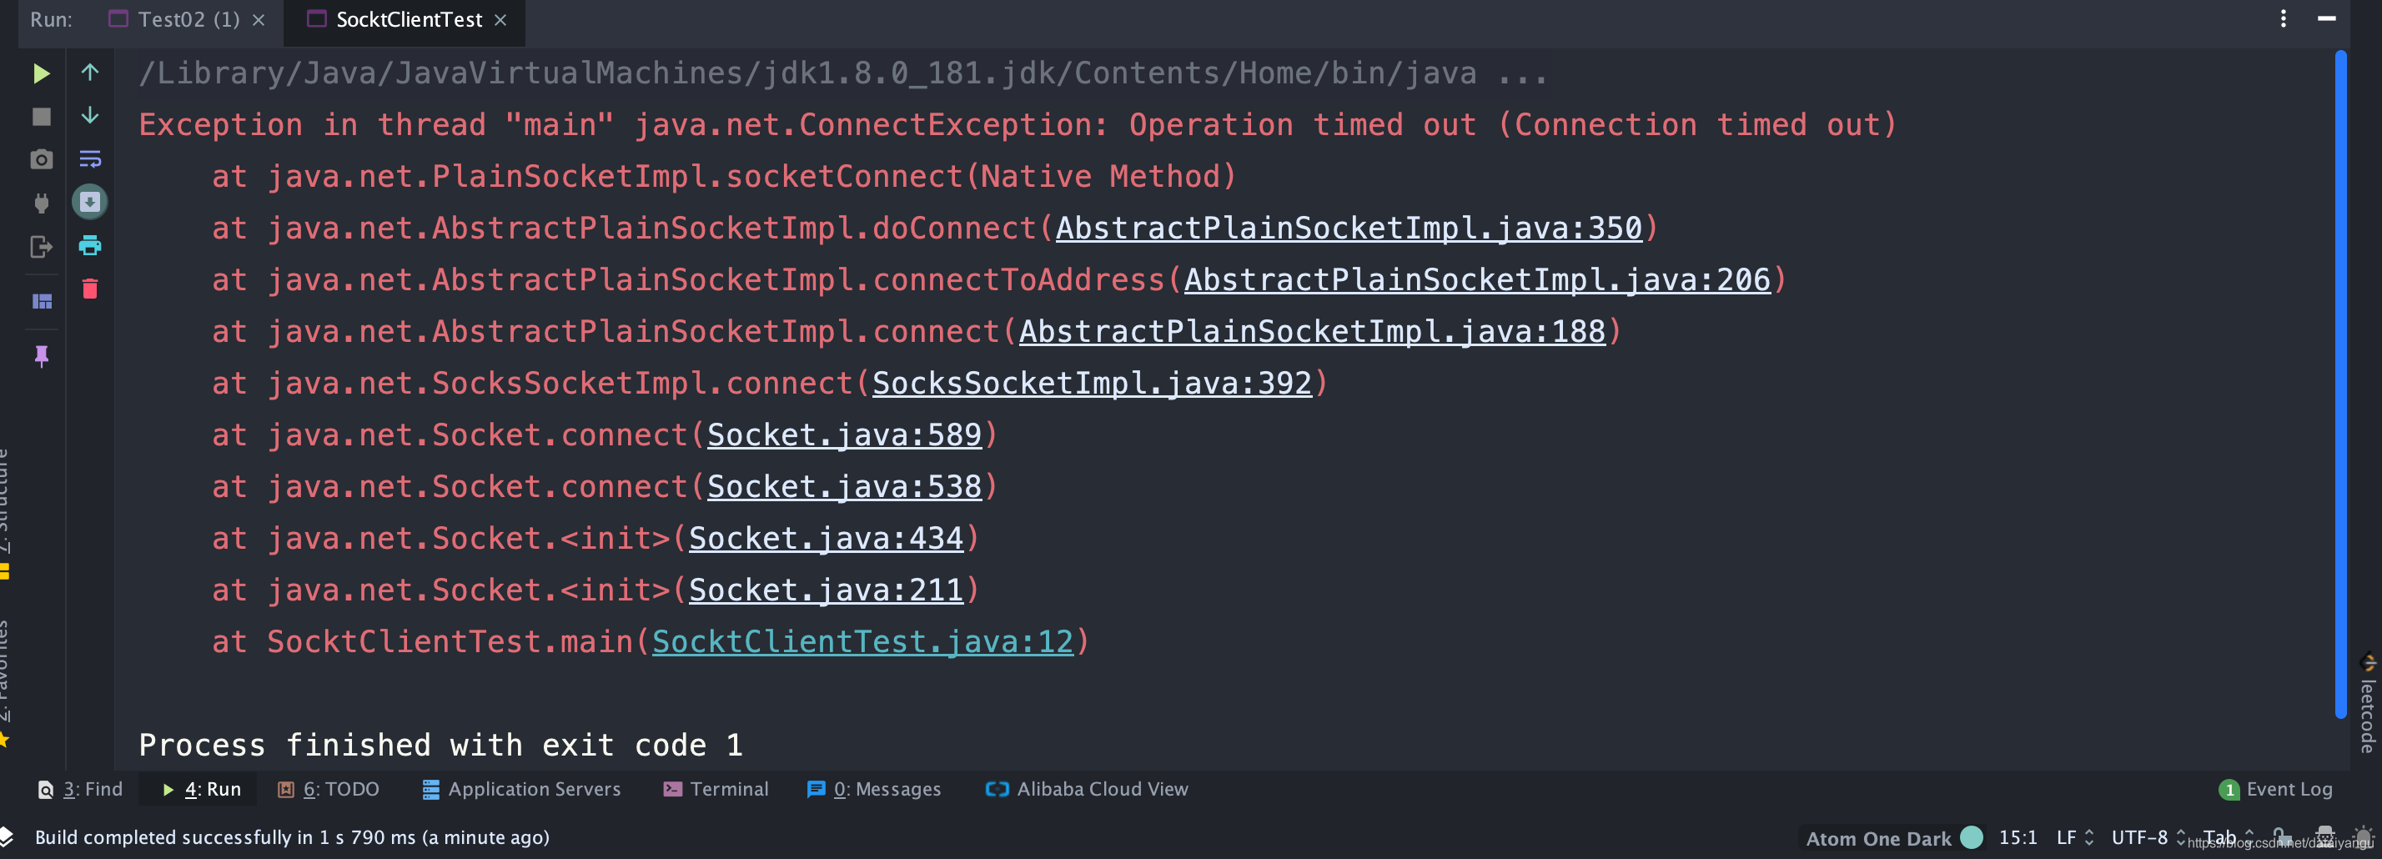Click the gray Stop process square
Viewport: 2382px width, 859px height.
41,117
